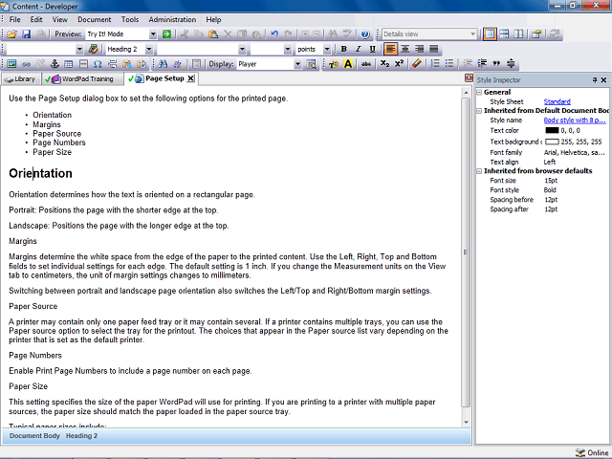Select Document Body in the breadcrumb bar
The image size is (612, 459).
pos(34,436)
